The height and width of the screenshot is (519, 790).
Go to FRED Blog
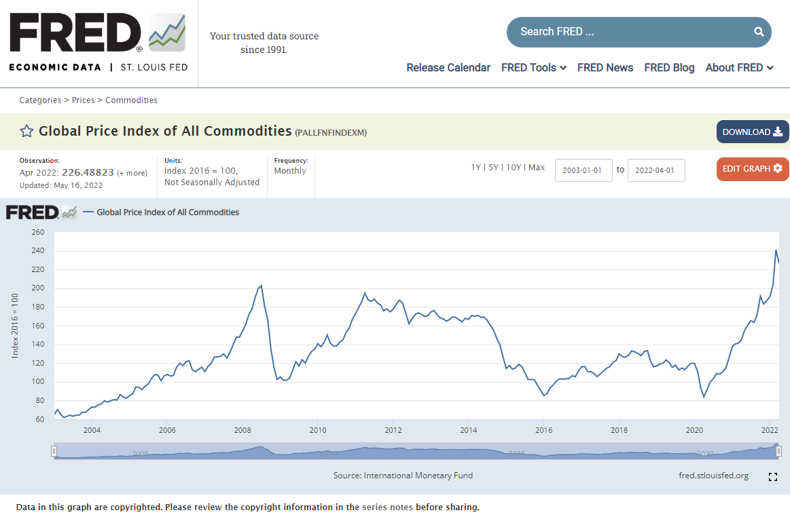pos(669,67)
